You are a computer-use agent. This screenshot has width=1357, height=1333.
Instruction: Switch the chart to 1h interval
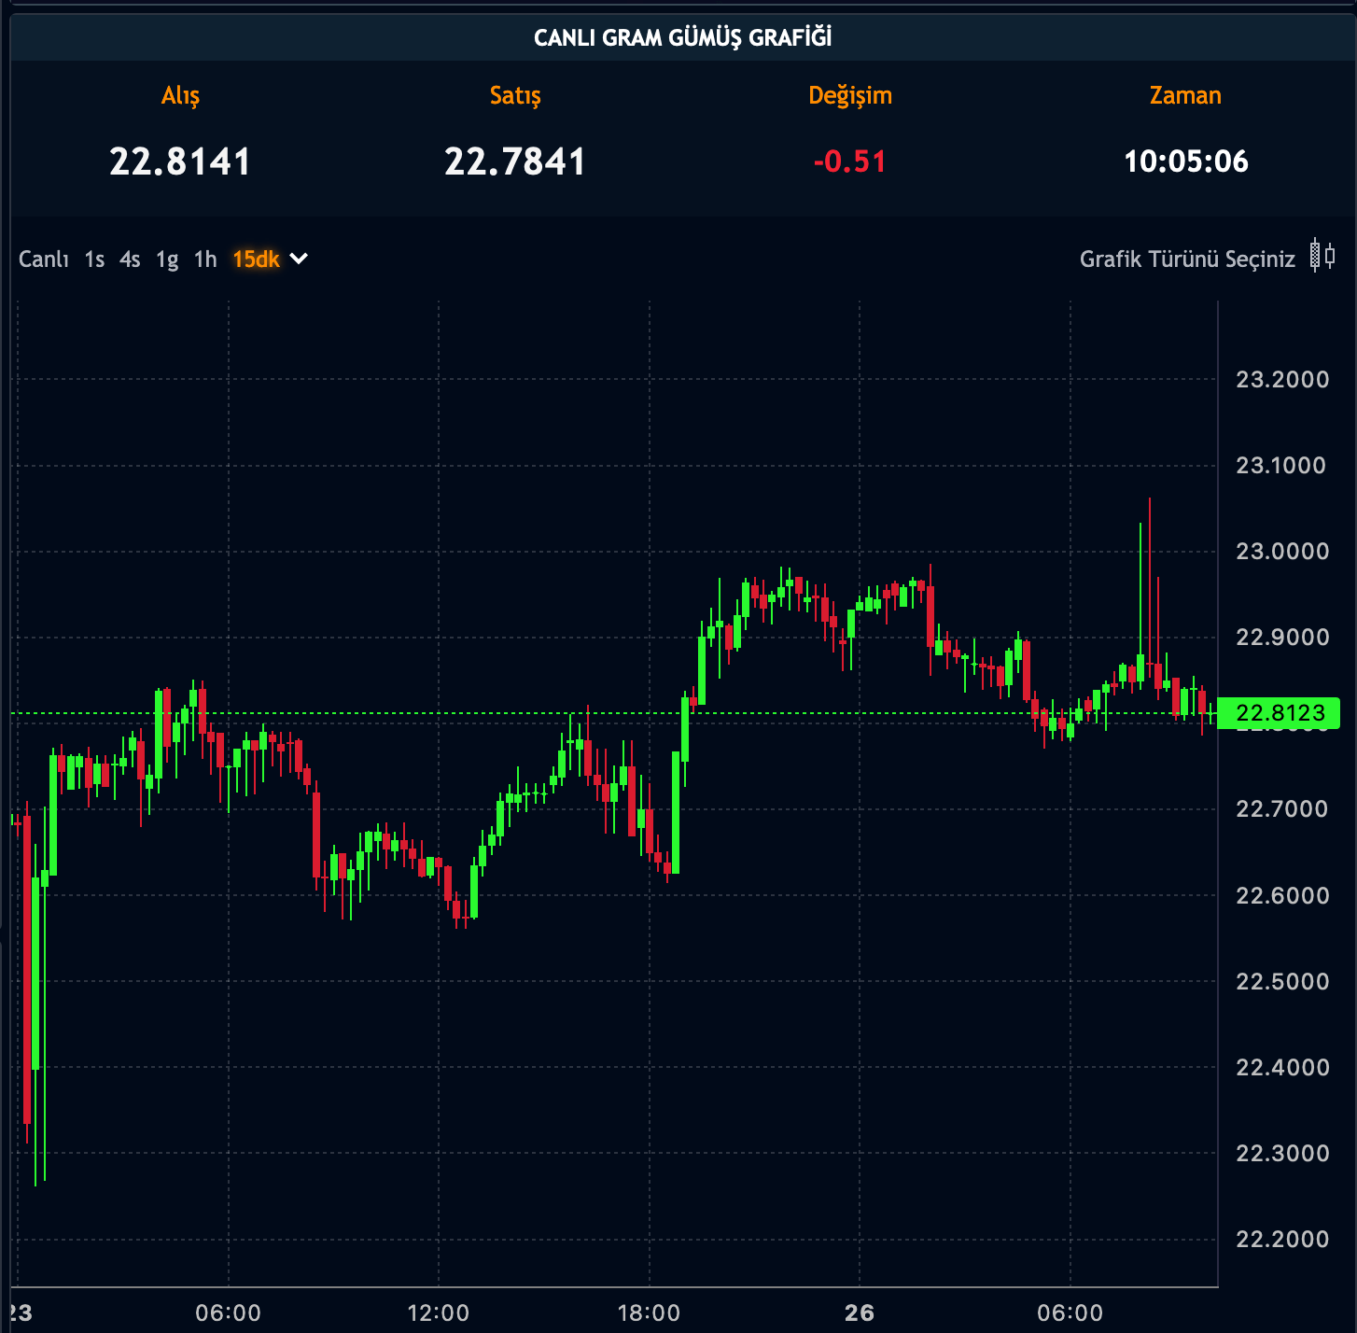205,260
